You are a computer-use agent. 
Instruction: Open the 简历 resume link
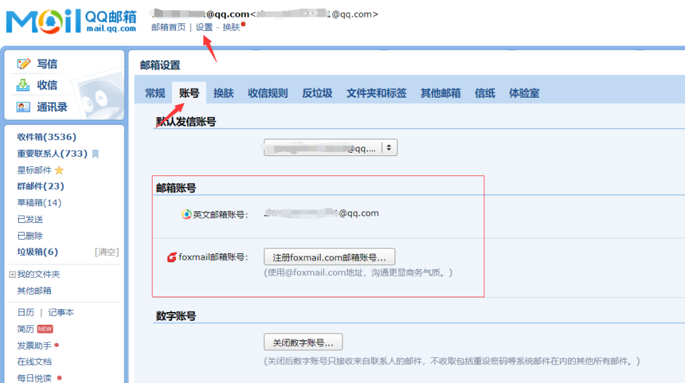coord(25,329)
